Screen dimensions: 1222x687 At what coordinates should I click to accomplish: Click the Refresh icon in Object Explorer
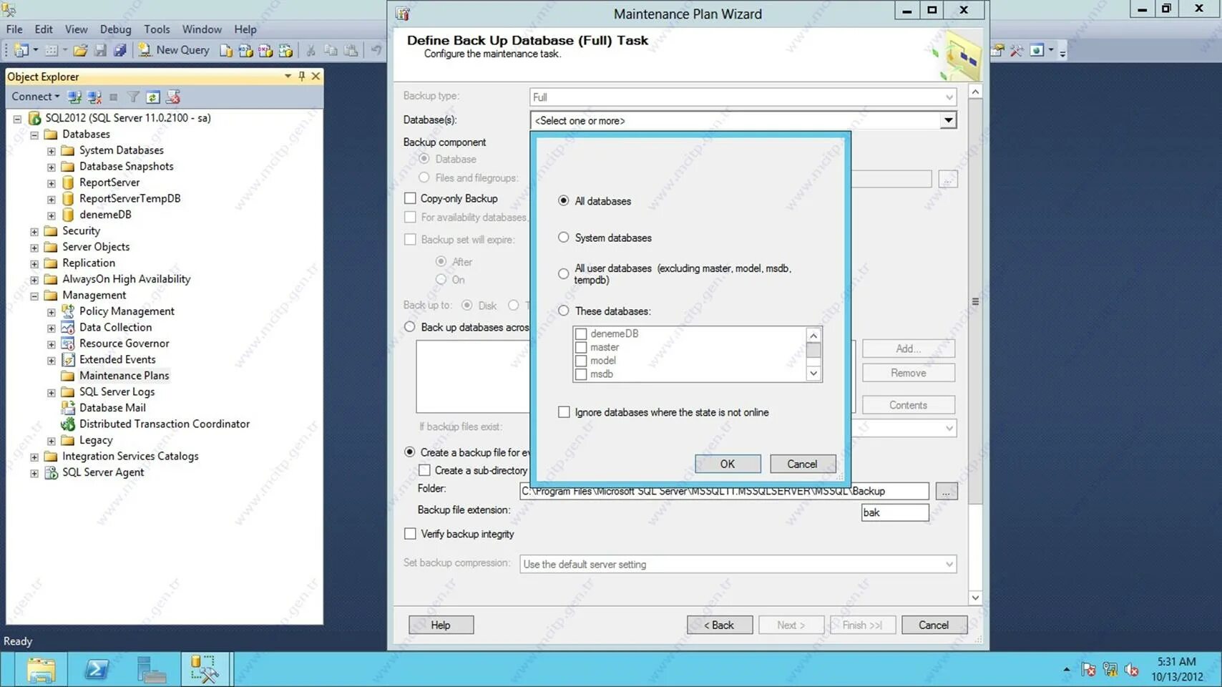[152, 97]
